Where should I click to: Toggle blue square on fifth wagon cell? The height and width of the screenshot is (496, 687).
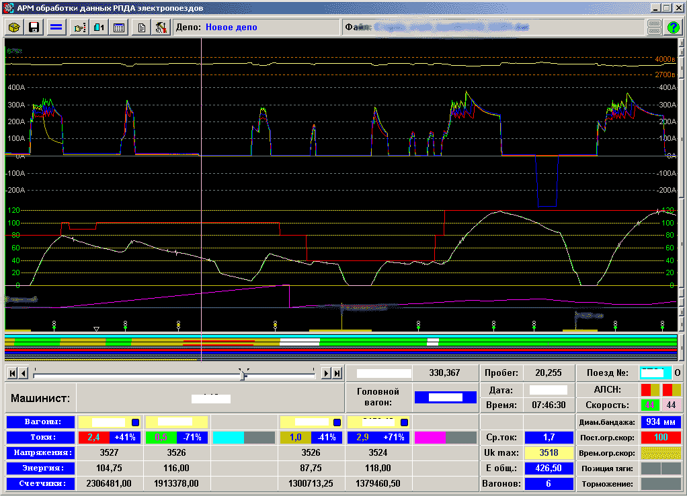click(405, 422)
